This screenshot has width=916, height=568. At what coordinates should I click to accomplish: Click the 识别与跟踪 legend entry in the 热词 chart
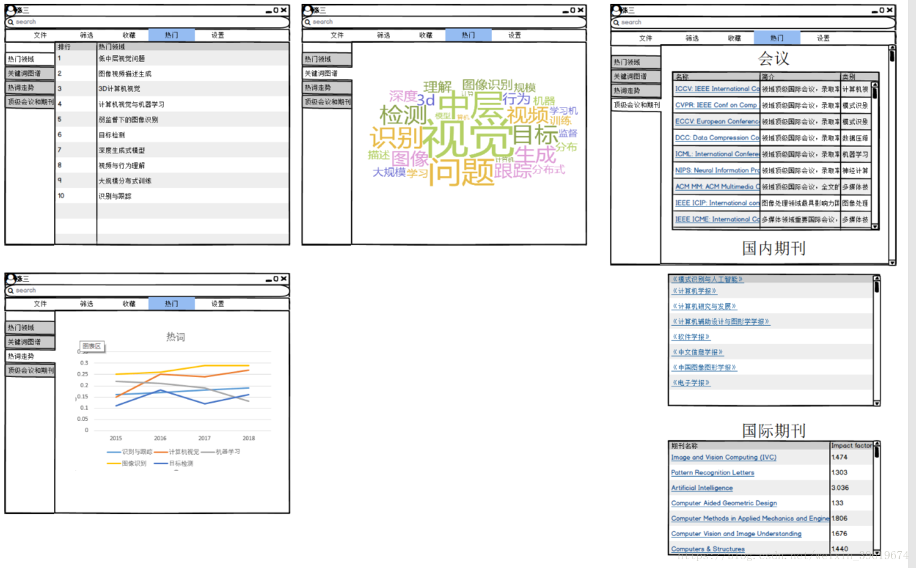click(130, 452)
